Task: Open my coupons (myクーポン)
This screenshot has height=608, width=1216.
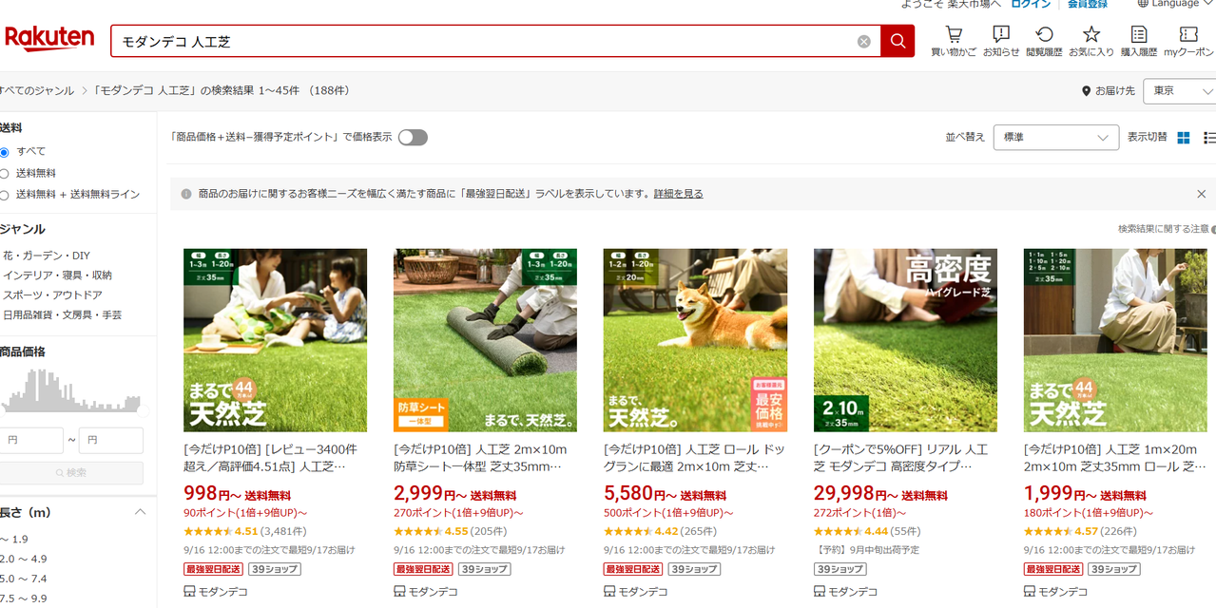Action: coord(1188,41)
